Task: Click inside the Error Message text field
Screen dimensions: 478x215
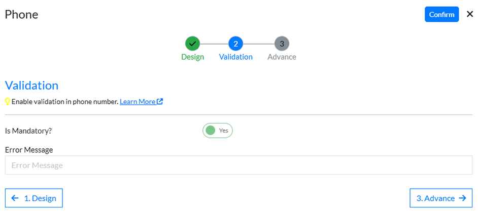Action: 238,165
